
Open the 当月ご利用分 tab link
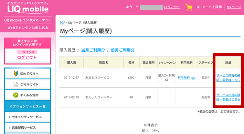click(x=93, y=50)
